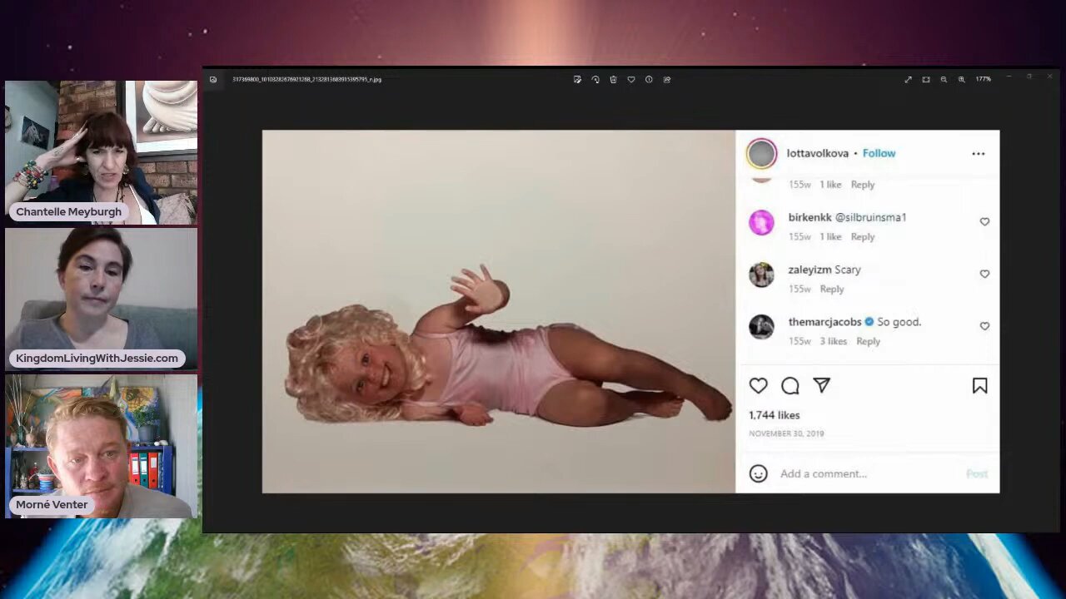
Task: Like the themarcjacobs comment
Action: 984,326
